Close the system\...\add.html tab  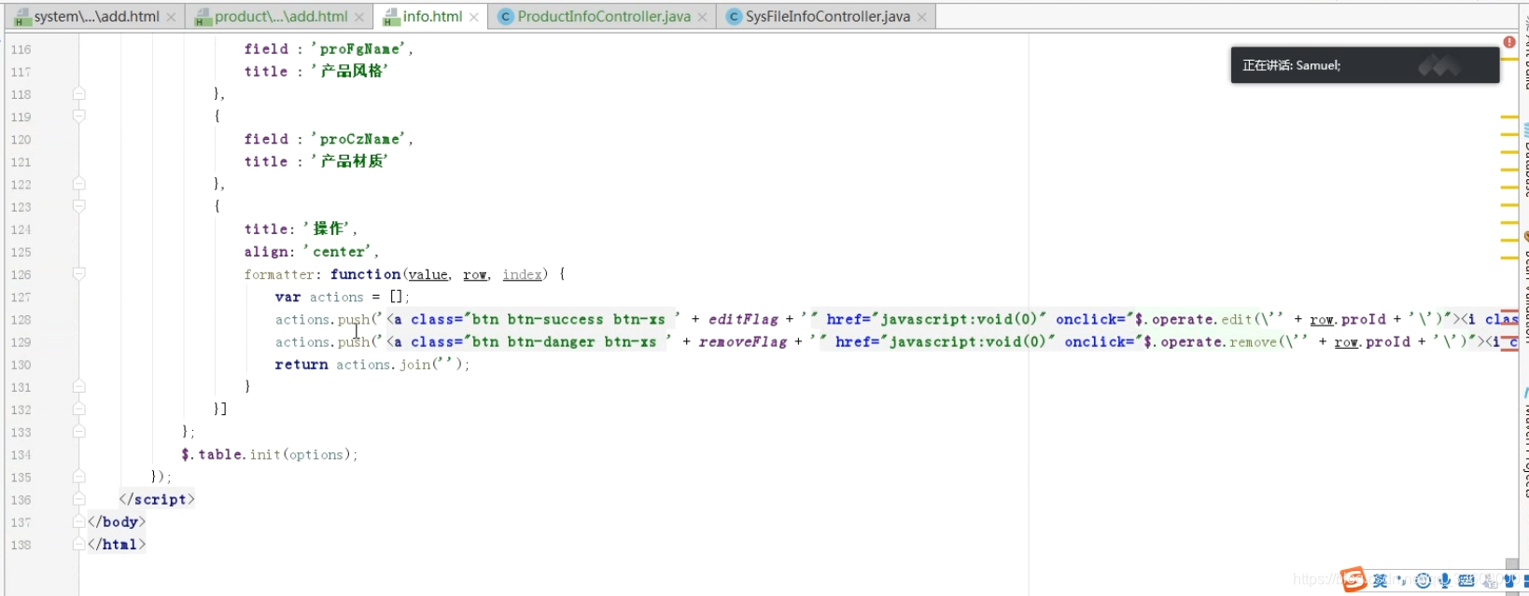(171, 17)
